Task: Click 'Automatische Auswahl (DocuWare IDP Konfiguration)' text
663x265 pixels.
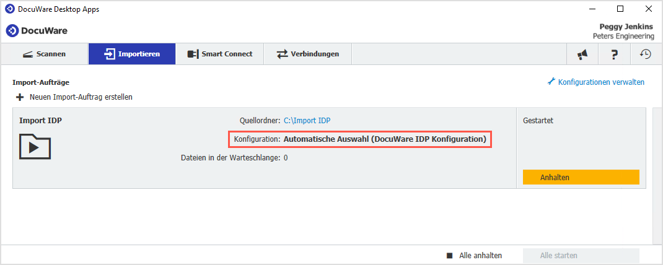Action: pyautogui.click(x=385, y=139)
